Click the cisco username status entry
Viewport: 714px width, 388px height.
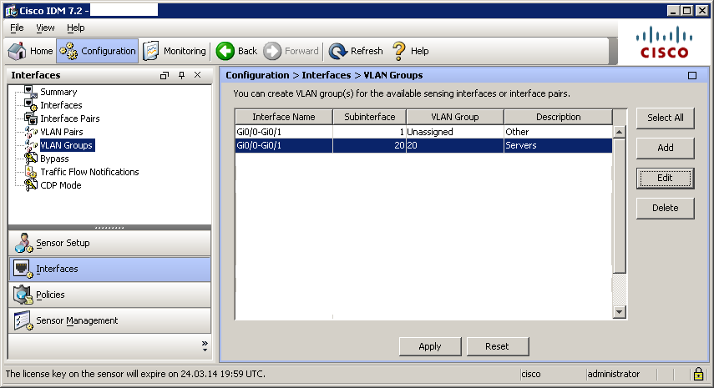[531, 374]
